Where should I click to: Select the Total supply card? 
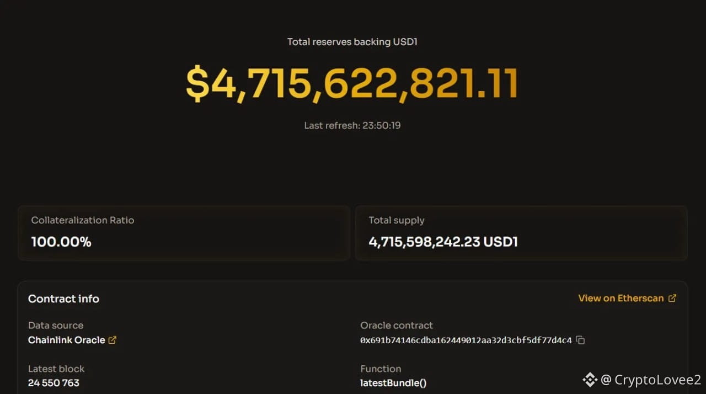click(x=521, y=233)
